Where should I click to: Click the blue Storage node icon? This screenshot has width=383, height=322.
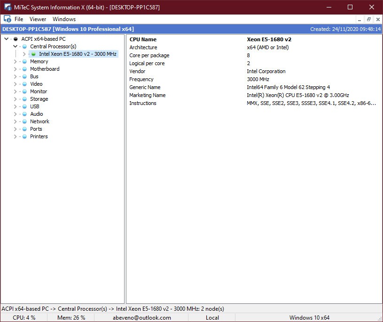pos(24,99)
